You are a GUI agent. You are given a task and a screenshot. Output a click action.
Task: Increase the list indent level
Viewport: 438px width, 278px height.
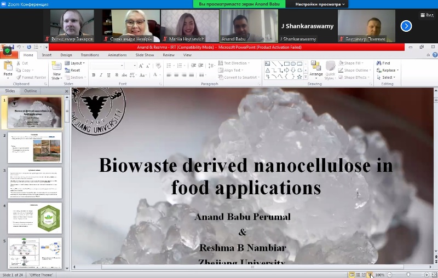pyautogui.click(x=201, y=66)
